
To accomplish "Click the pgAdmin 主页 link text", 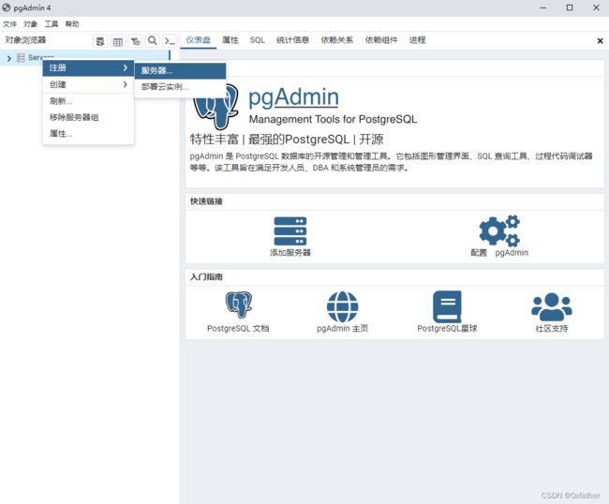I will (343, 329).
